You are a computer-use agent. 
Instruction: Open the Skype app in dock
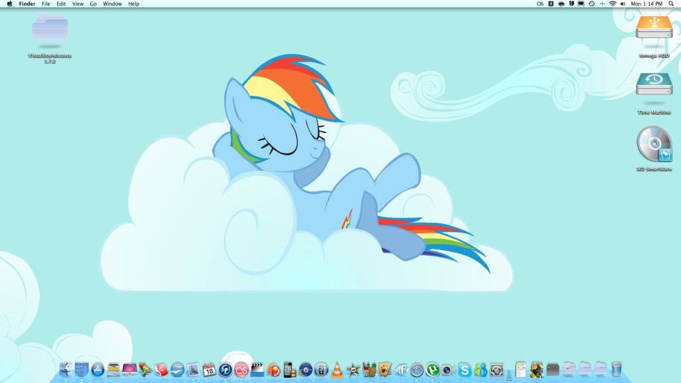click(x=464, y=370)
